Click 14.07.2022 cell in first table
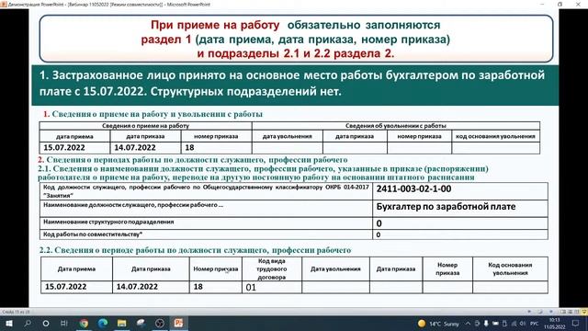Viewport: 588px width, 331px height. coord(145,147)
